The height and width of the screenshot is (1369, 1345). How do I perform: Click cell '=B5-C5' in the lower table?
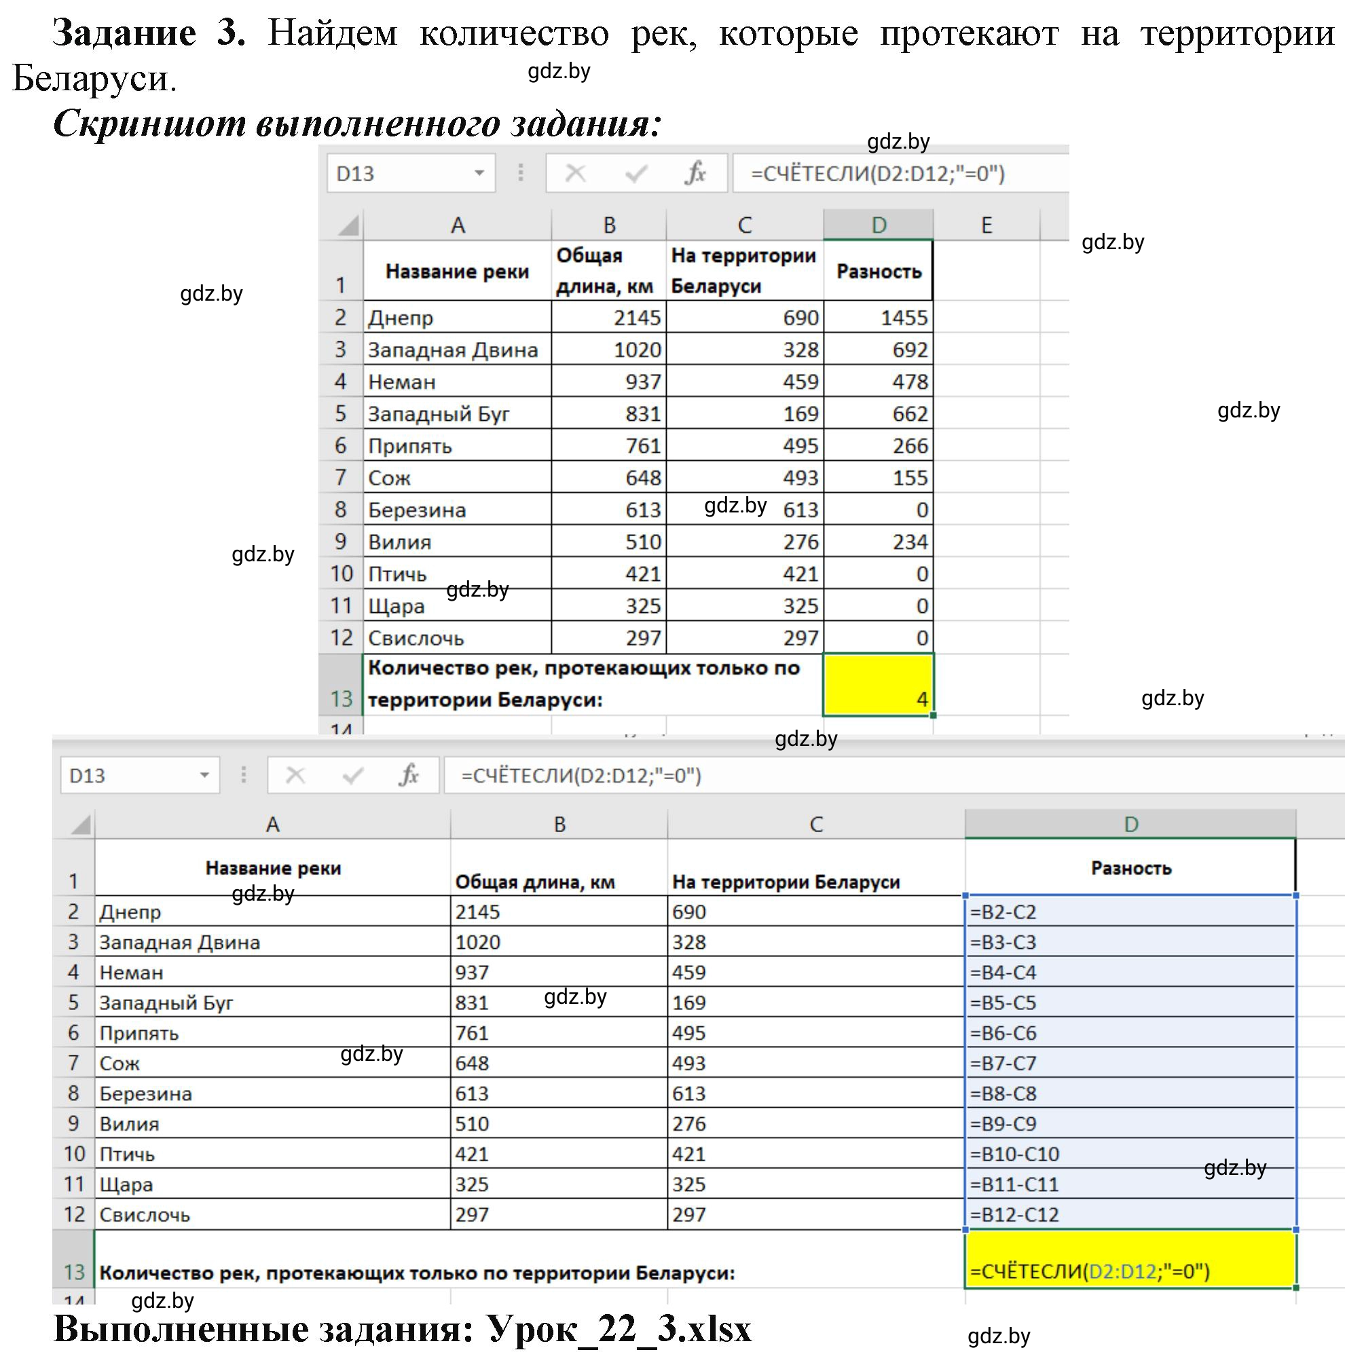coord(1130,1002)
